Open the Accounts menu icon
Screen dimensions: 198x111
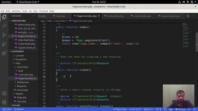(x=4, y=93)
